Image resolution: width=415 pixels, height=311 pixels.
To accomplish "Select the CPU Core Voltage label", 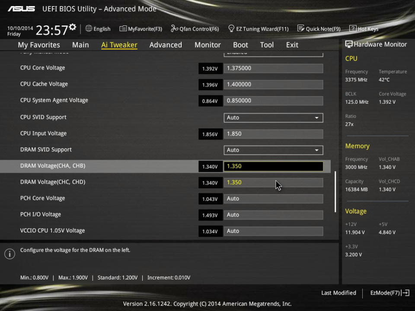I will (43, 68).
